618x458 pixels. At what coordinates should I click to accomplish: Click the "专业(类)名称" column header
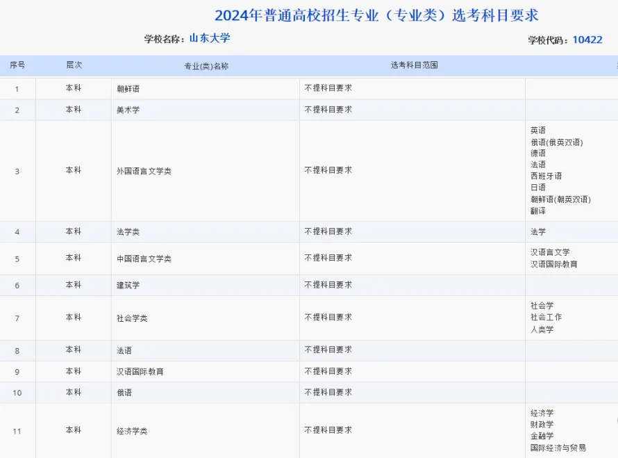point(206,66)
